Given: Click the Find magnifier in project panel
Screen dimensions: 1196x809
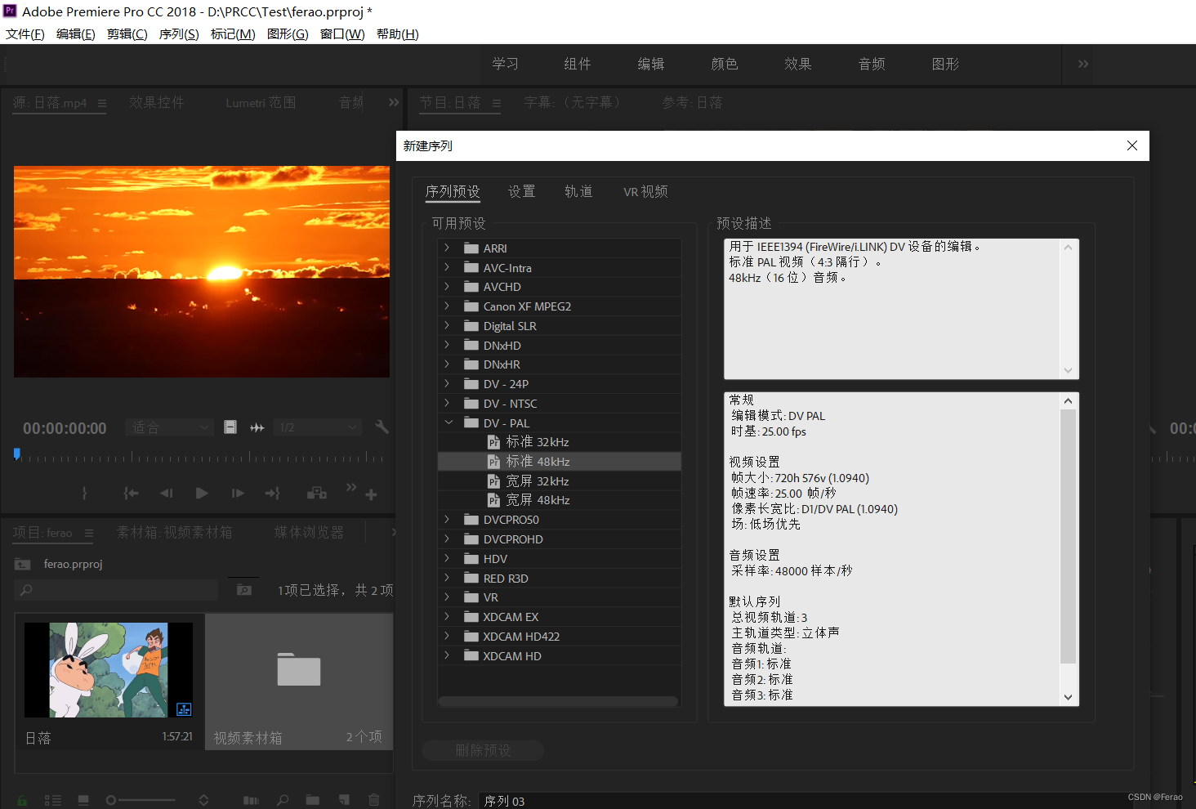Looking at the screenshot, I should [283, 800].
